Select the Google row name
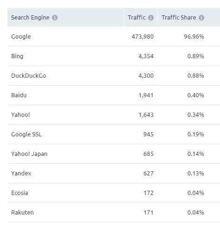The image size is (220, 228). point(21,37)
